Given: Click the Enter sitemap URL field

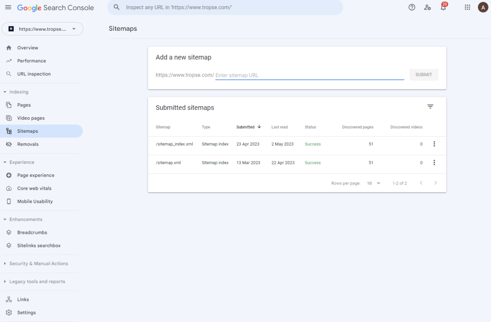Looking at the screenshot, I should click(x=310, y=75).
